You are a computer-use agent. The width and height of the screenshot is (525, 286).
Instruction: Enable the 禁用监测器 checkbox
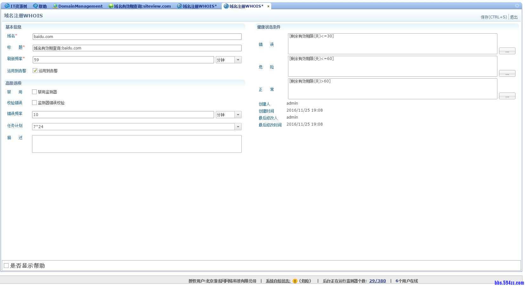click(34, 92)
